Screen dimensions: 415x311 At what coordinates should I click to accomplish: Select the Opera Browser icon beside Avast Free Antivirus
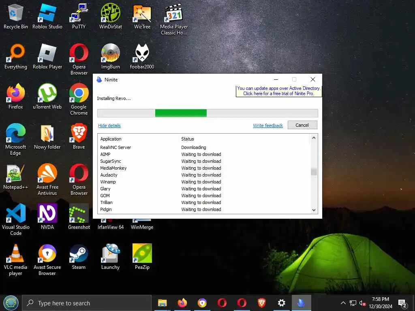coord(79,179)
